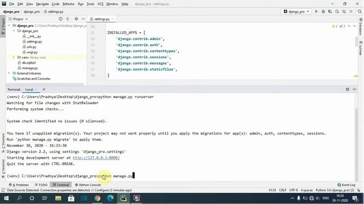Screen dimensions: 364x204
Task: Expand the venv library root folder
Action: click(x=14, y=57)
